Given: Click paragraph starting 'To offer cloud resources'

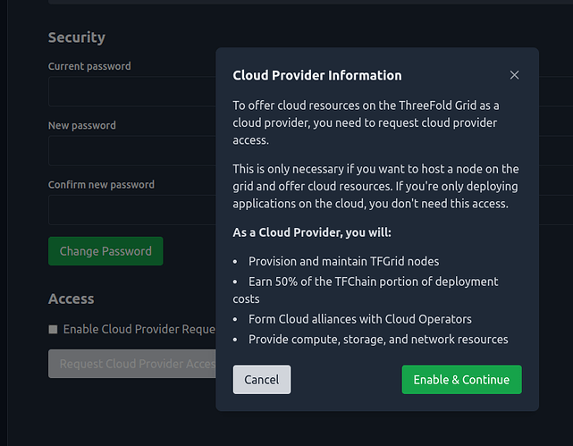Looking at the screenshot, I should click(366, 122).
